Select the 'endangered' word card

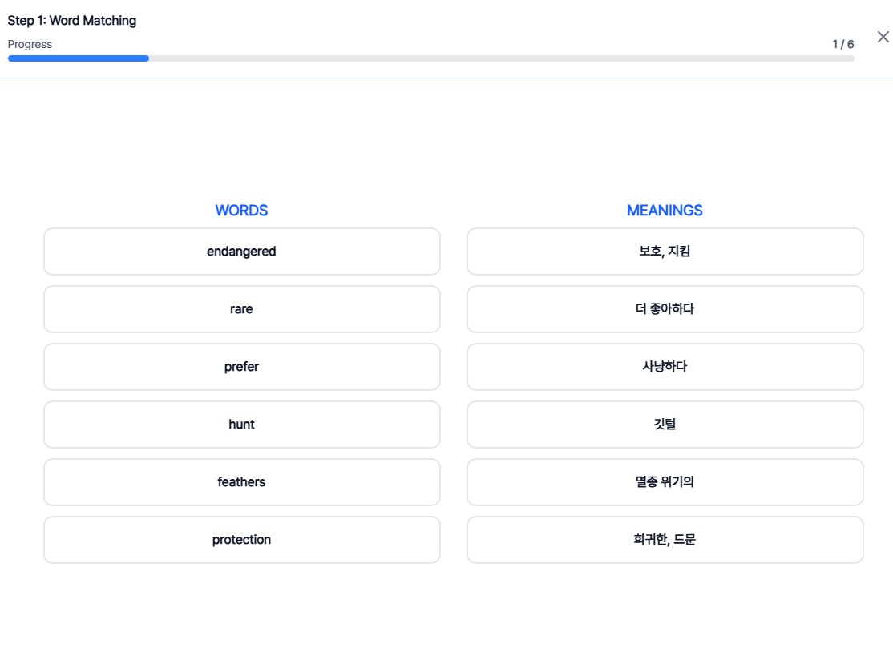241,252
